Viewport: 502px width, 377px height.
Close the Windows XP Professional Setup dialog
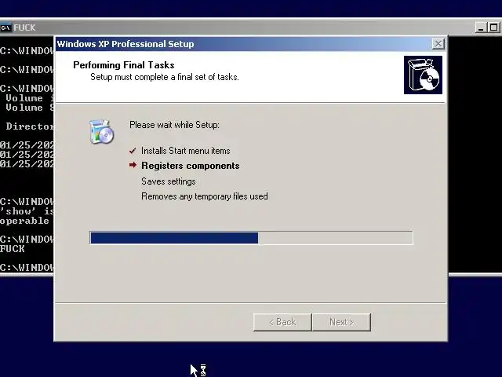[438, 44]
